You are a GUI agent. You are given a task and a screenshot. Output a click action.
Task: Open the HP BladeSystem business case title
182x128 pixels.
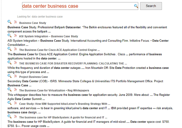(63, 118)
